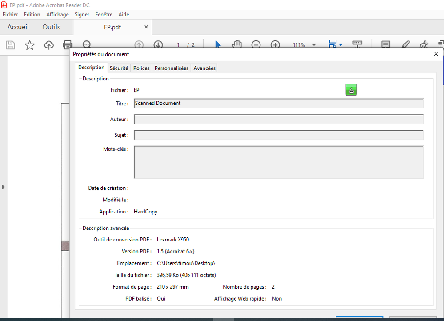Click the Zoom in (plus) icon

tap(275, 44)
